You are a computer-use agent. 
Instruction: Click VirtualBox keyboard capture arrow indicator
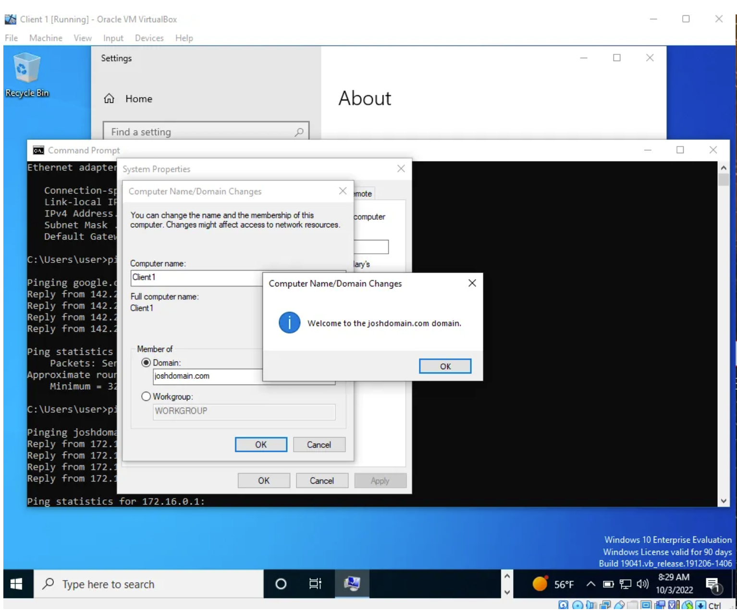coord(700,605)
